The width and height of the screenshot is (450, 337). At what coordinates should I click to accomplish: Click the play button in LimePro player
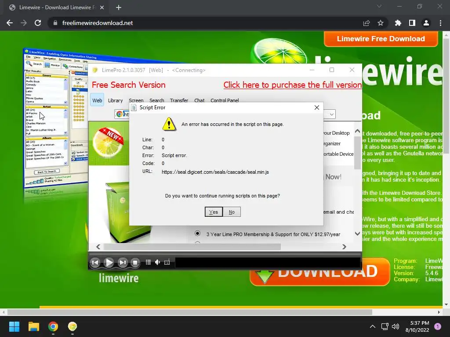109,262
